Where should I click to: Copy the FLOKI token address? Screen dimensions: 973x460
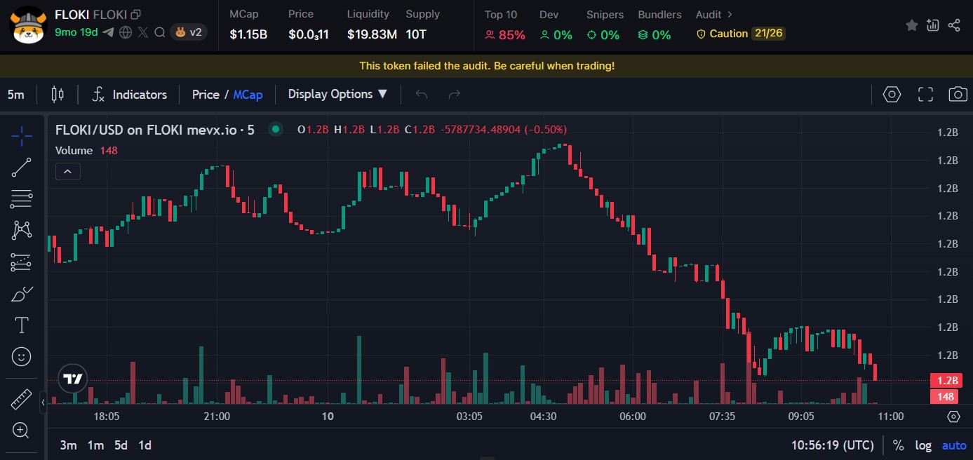(136, 15)
